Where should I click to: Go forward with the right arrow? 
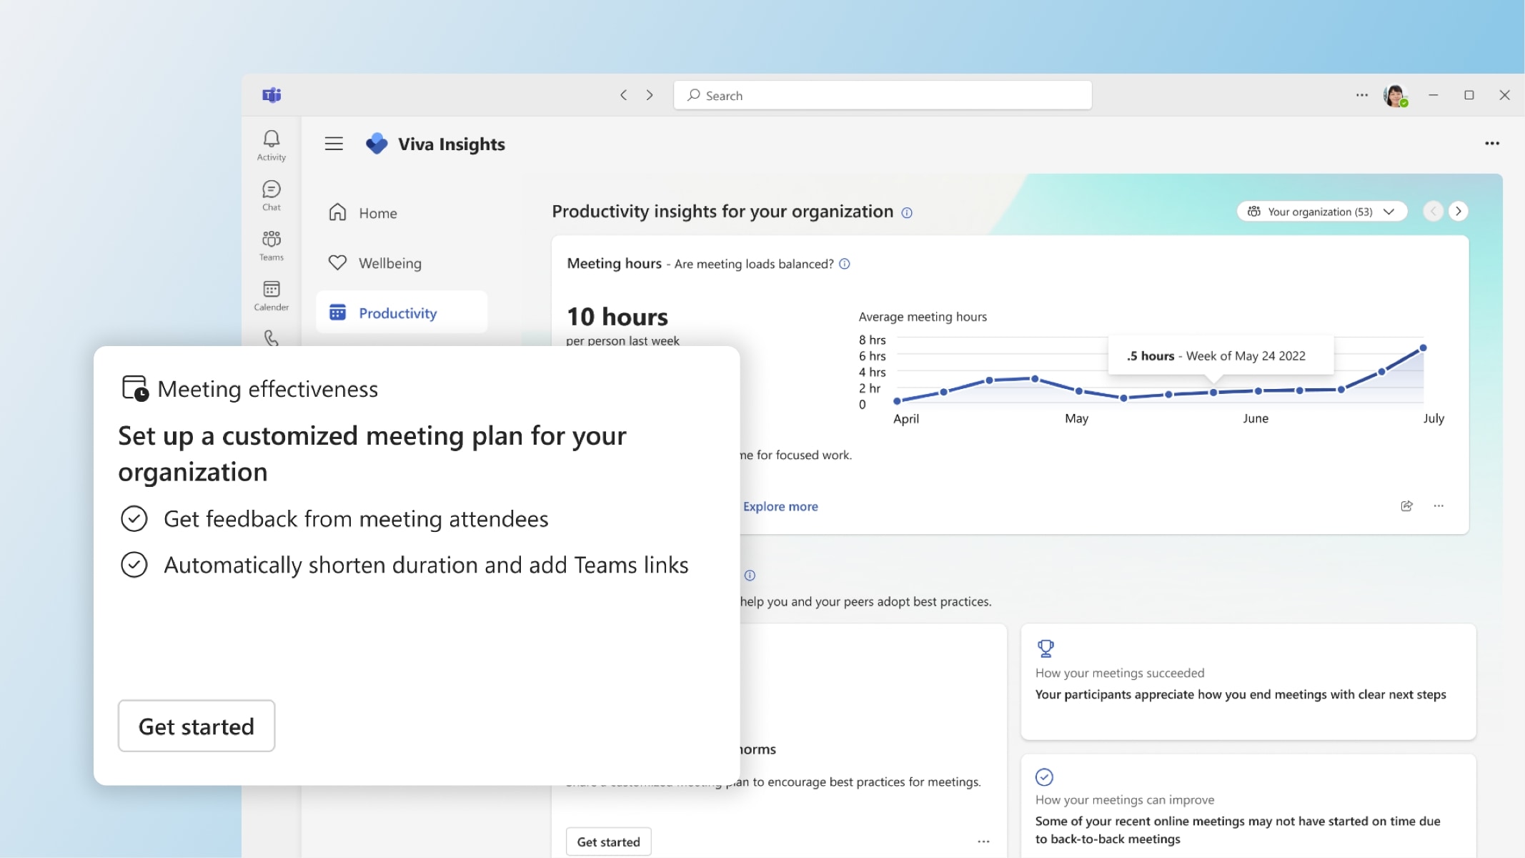click(x=650, y=95)
